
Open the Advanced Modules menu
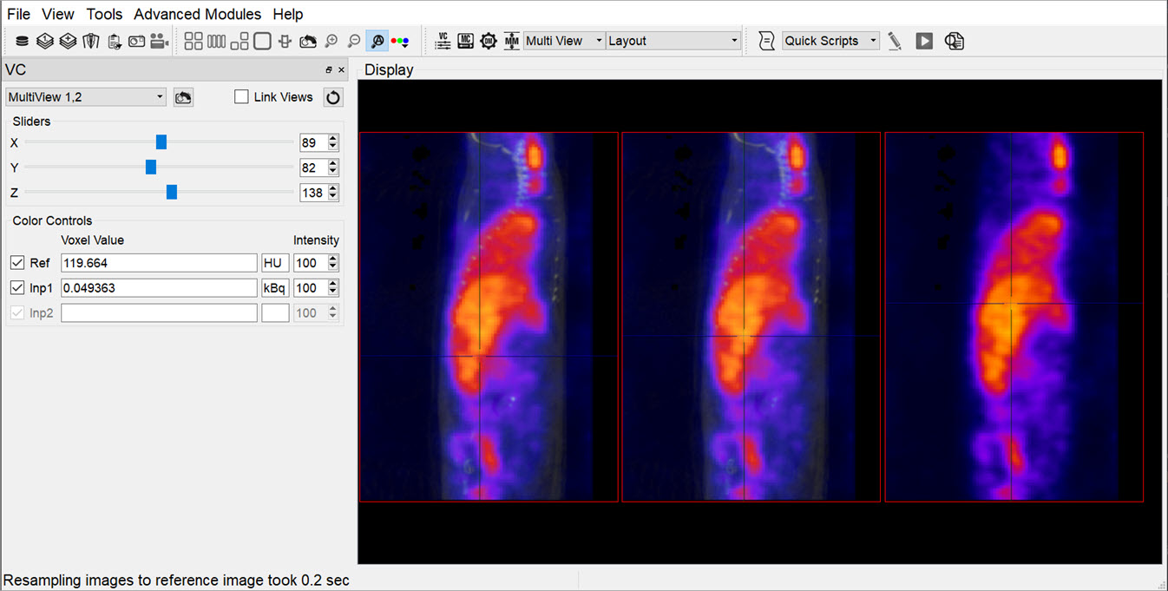197,14
